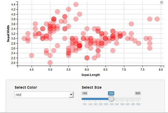Click the red color selection box
The height and width of the screenshot is (113, 168).
(x=44, y=95)
